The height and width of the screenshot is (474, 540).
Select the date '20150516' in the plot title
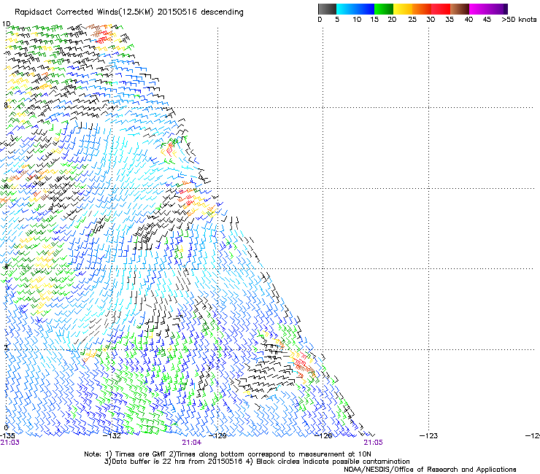click(177, 12)
